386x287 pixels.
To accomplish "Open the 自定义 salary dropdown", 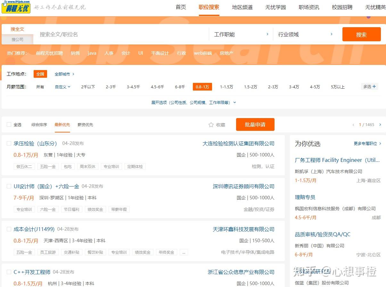I will (x=63, y=87).
